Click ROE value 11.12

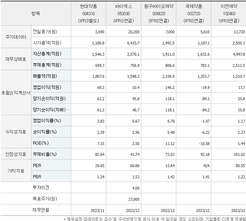click(x=170, y=143)
